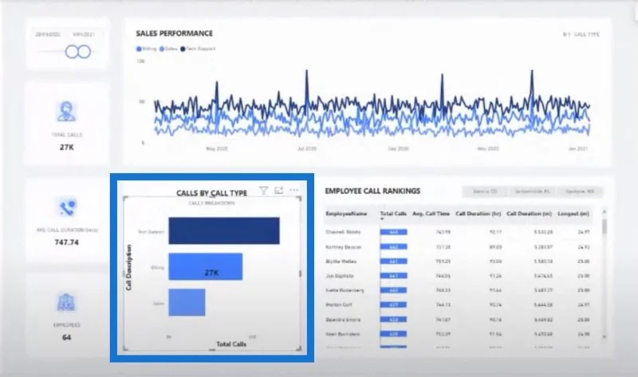The image size is (638, 377).
Task: Click the Total Calls headset agent icon
Action: point(66,112)
